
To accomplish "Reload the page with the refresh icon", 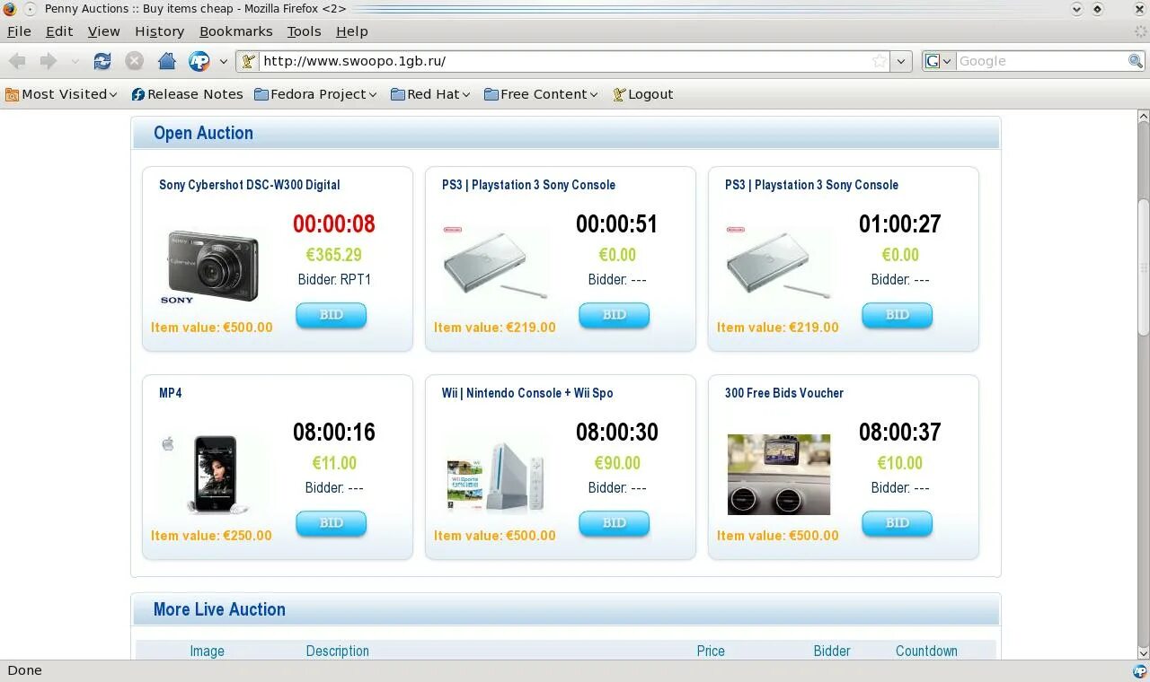I will tap(102, 61).
